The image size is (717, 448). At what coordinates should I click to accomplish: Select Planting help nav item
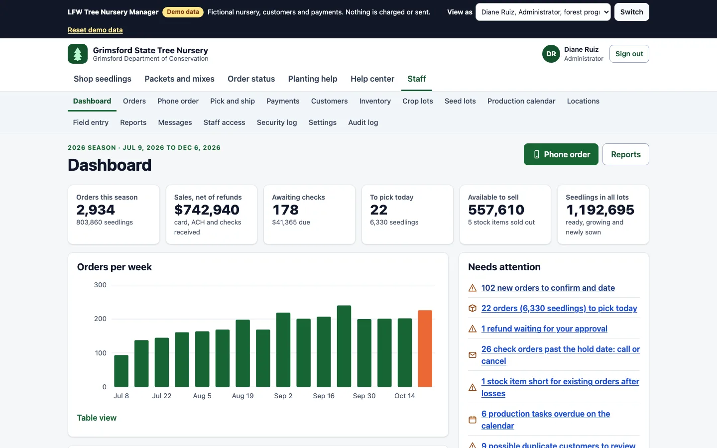tap(313, 79)
